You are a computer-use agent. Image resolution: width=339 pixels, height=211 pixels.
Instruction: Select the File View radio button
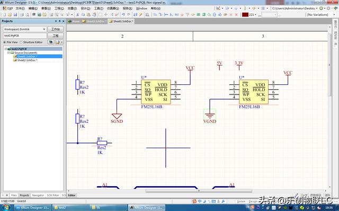pos(4,42)
